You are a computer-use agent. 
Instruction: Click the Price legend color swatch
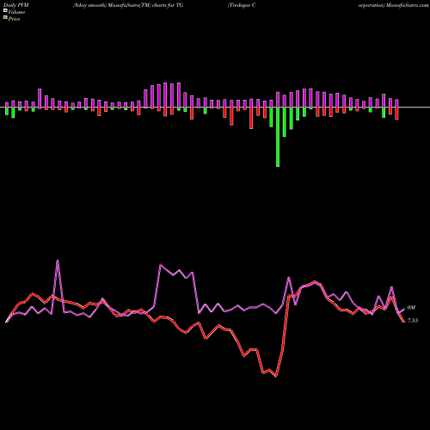(x=5, y=18)
